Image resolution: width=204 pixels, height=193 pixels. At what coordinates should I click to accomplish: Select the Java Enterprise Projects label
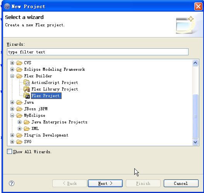[60, 122]
